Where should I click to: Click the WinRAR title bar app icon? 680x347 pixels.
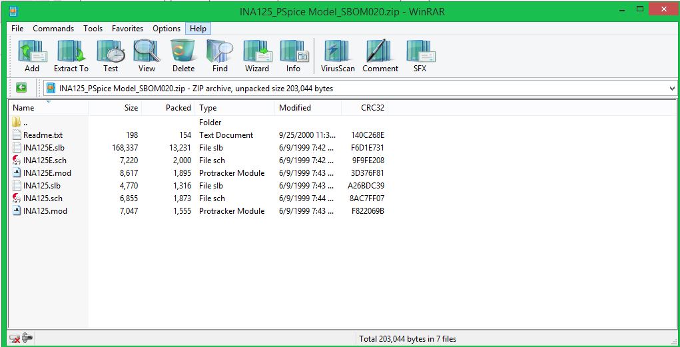(13, 11)
